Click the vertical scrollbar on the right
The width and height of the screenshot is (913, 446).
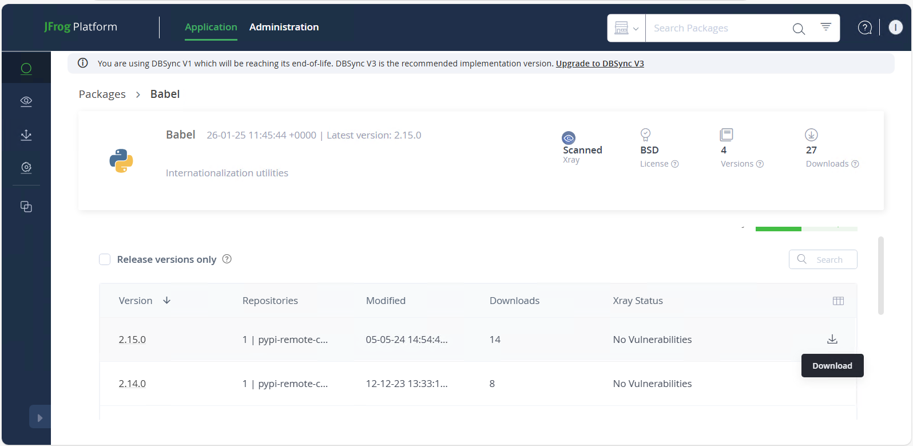880,275
